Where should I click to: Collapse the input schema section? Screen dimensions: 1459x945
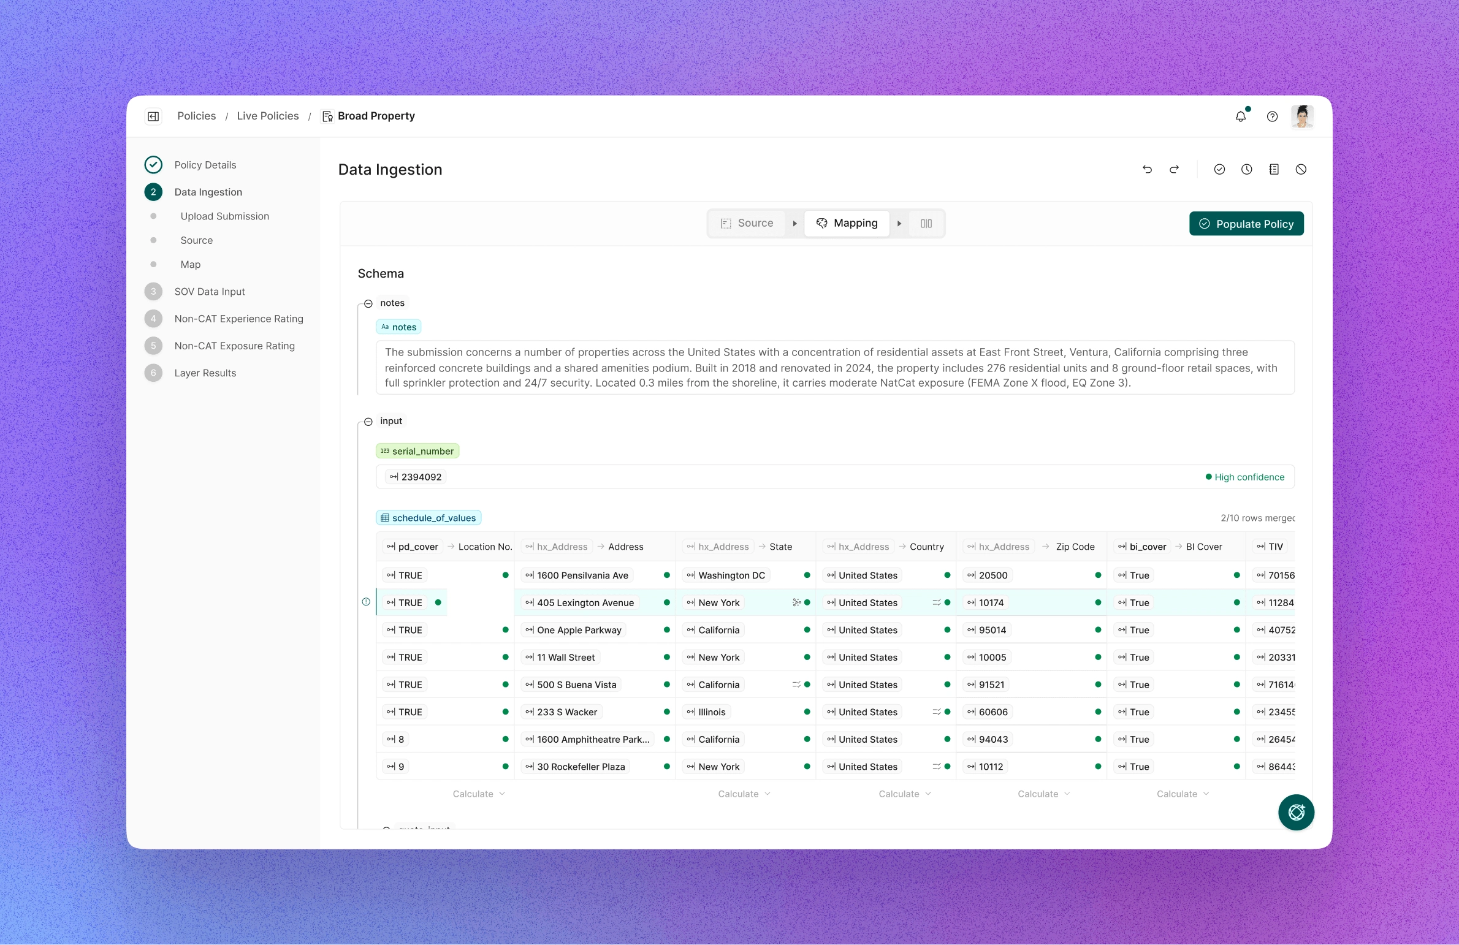(368, 422)
